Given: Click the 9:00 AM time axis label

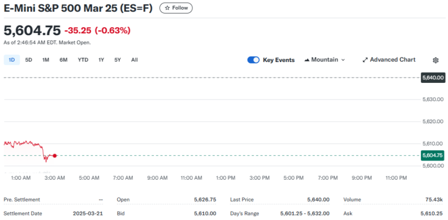Looking at the screenshot, I should (x=157, y=178).
